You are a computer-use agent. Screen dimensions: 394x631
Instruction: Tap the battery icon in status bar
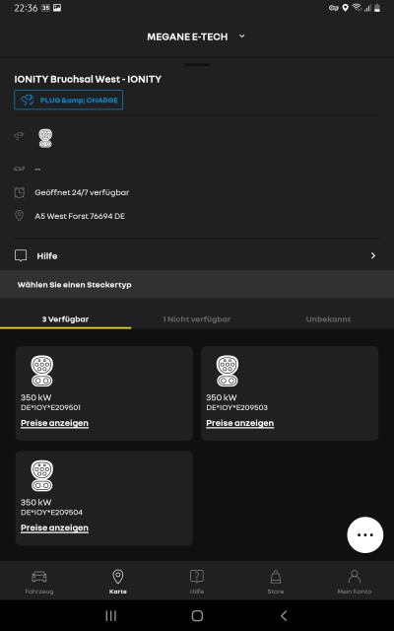click(x=377, y=8)
